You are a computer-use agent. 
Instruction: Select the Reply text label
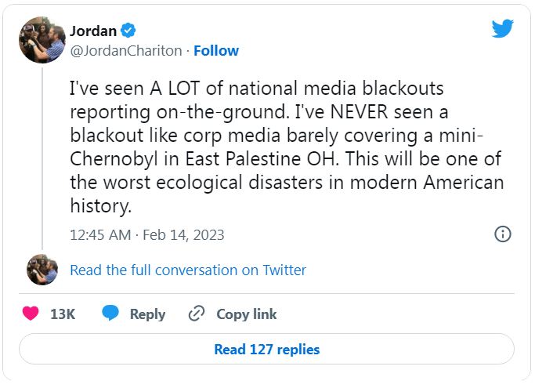(147, 314)
